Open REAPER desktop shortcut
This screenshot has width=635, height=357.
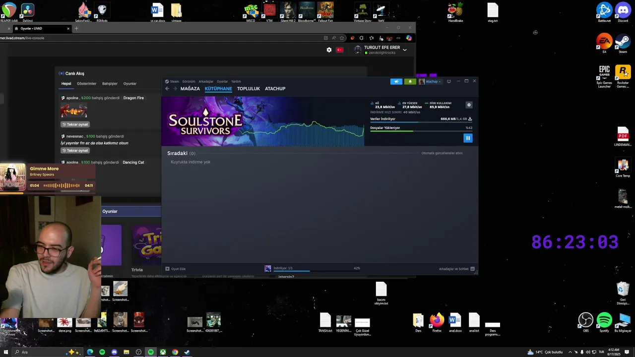9,12
